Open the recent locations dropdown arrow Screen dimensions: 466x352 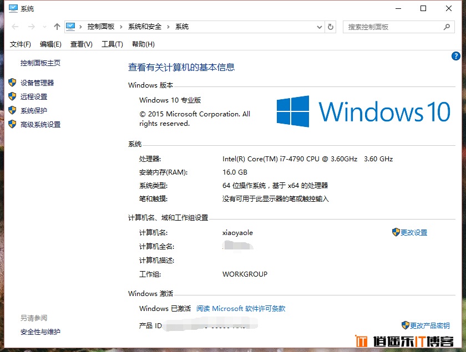44,27
